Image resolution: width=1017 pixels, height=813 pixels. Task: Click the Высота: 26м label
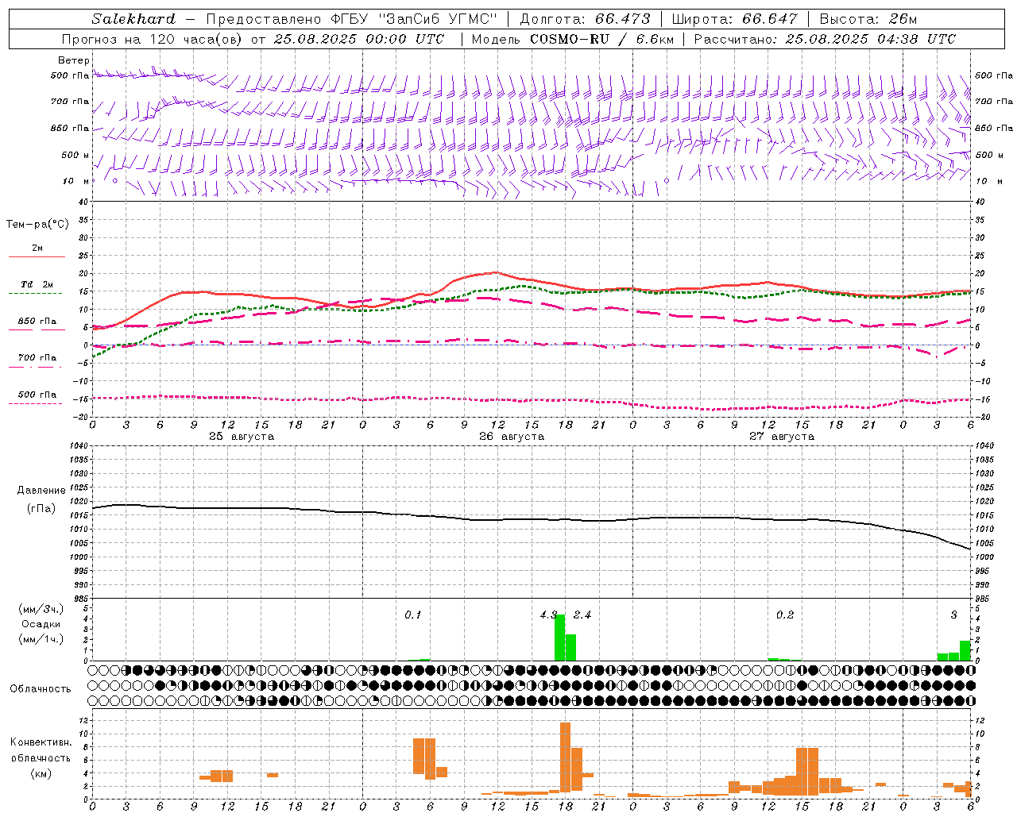(868, 19)
